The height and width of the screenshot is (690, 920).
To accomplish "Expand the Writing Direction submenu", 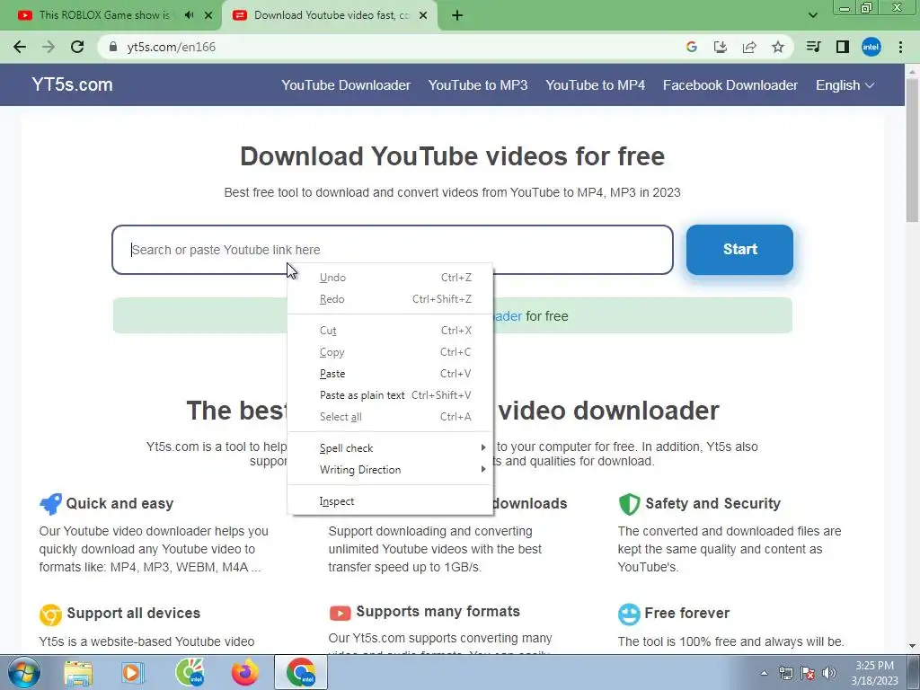I will (390, 470).
